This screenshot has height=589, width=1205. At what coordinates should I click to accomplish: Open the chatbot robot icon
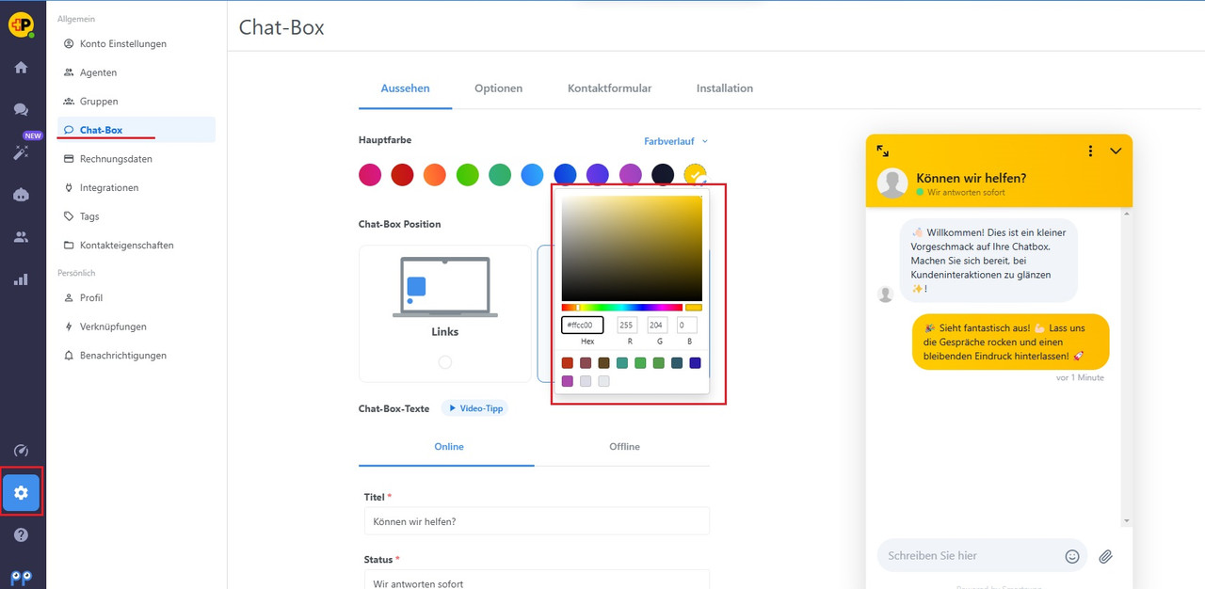click(x=21, y=195)
